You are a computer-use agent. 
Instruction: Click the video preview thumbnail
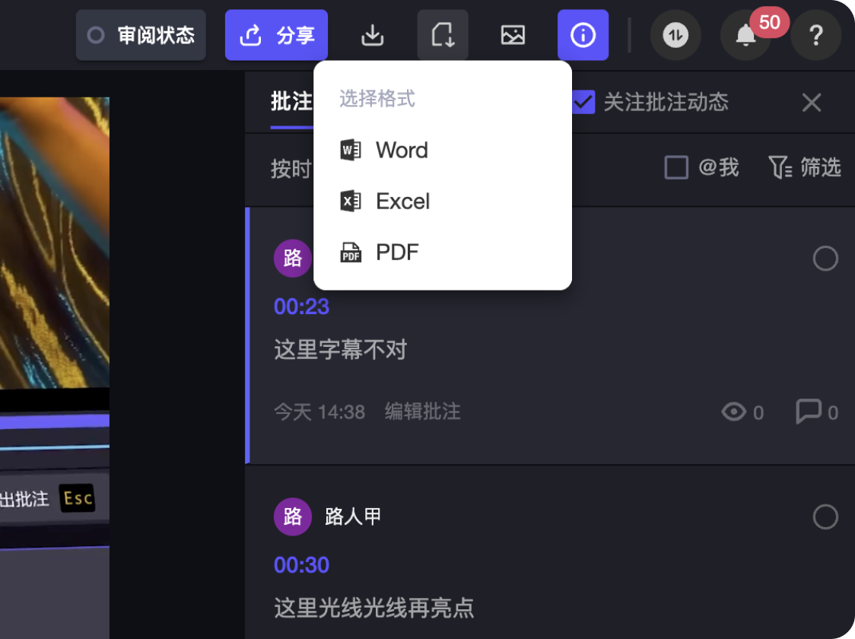click(55, 243)
